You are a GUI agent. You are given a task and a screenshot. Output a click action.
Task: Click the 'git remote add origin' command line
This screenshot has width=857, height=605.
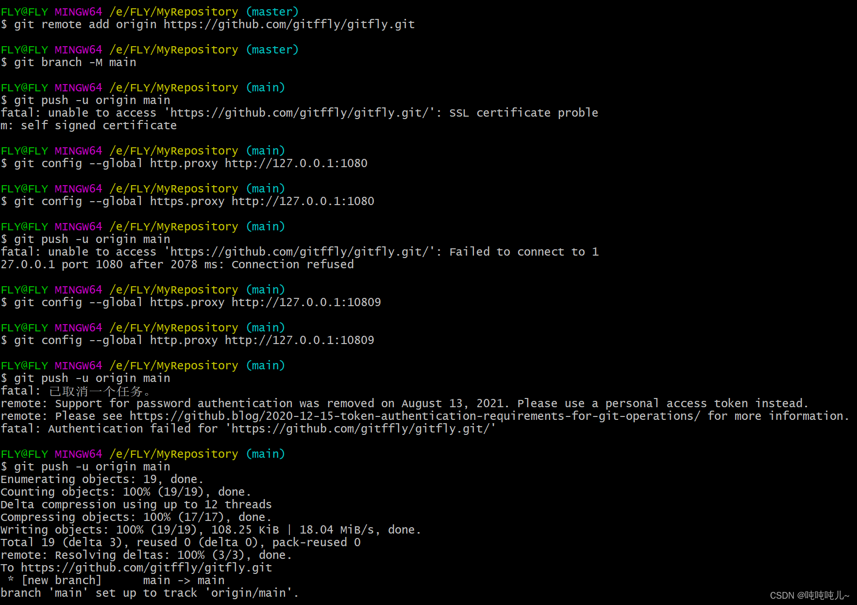pyautogui.click(x=208, y=24)
